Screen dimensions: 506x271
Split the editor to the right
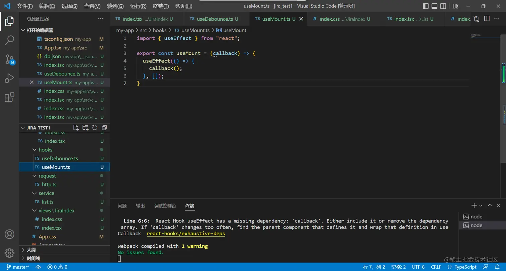487,19
